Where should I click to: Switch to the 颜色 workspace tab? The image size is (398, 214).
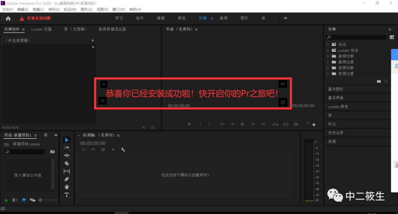point(182,18)
